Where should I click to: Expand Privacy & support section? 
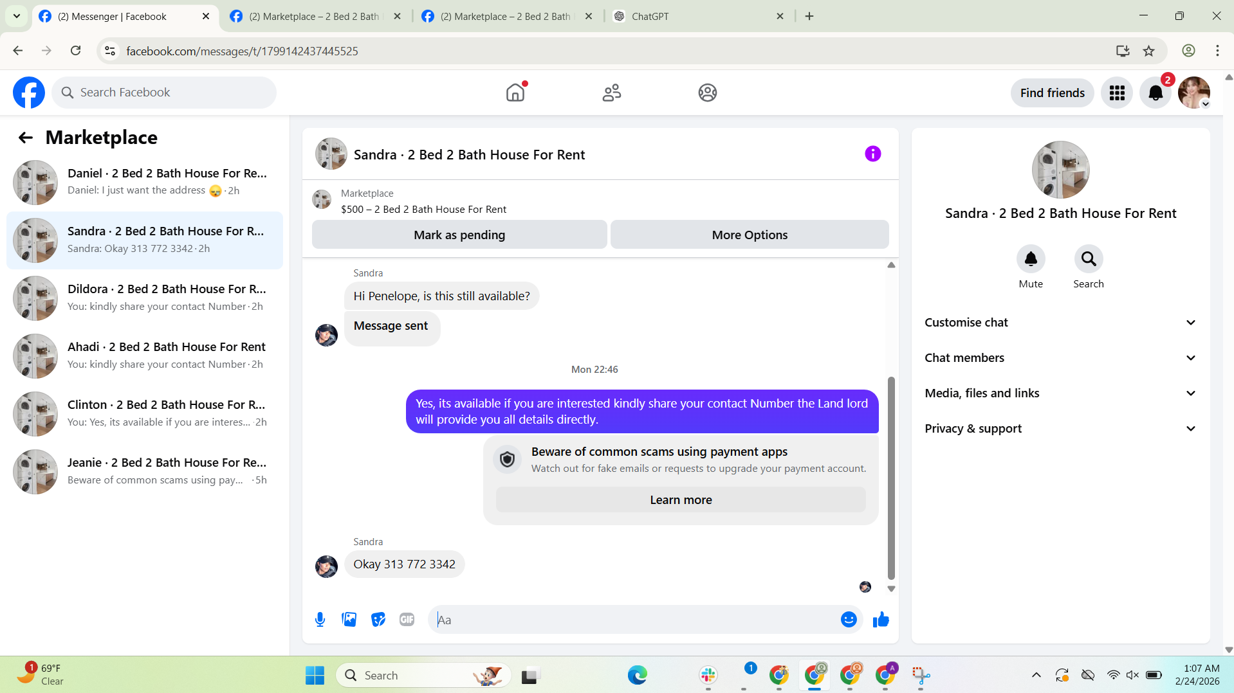click(1060, 429)
